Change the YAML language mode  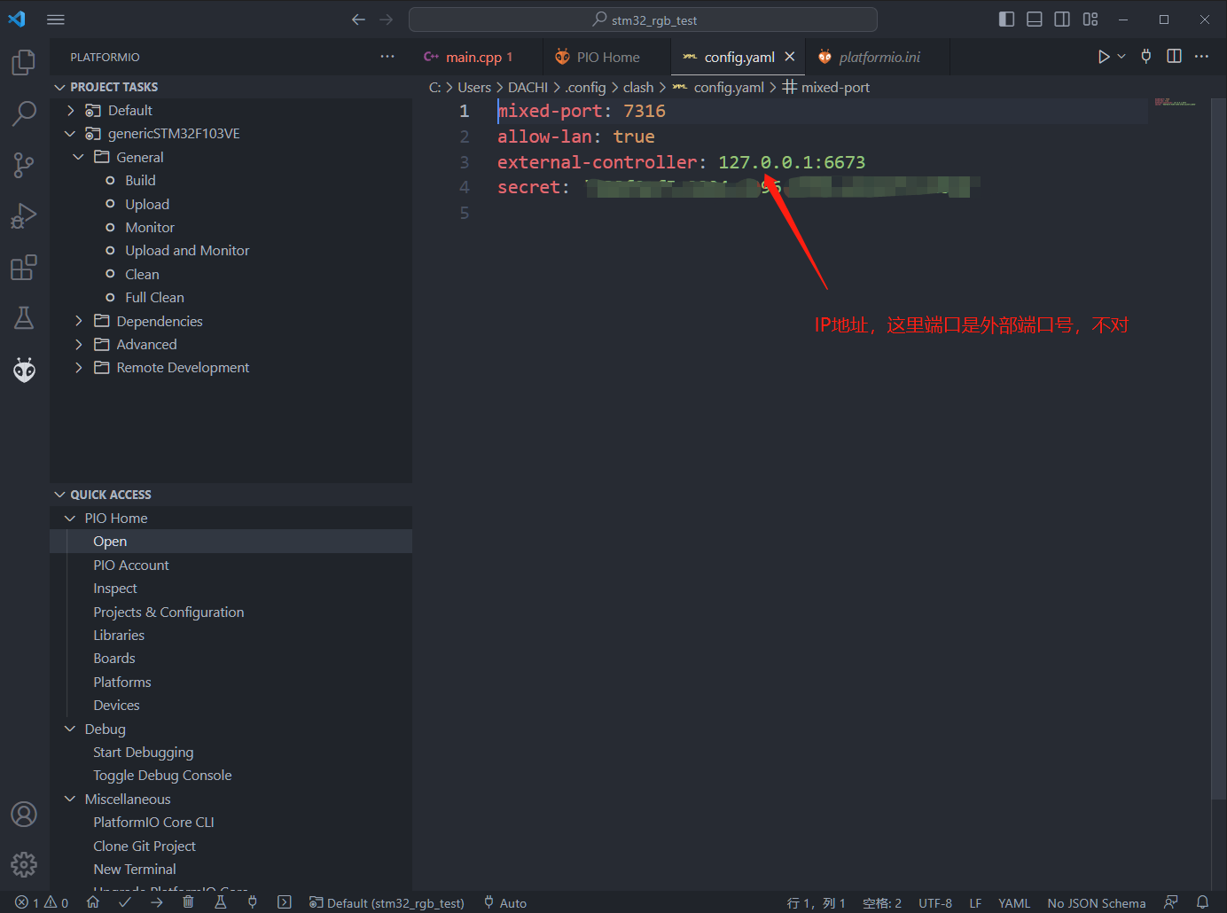pyautogui.click(x=1014, y=902)
